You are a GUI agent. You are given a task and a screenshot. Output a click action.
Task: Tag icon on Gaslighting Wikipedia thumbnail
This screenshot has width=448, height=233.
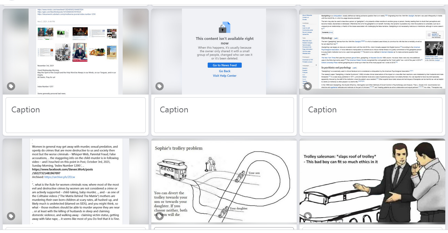[x=308, y=86]
